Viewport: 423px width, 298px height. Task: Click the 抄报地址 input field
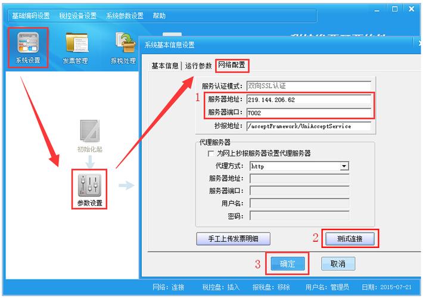click(x=309, y=126)
